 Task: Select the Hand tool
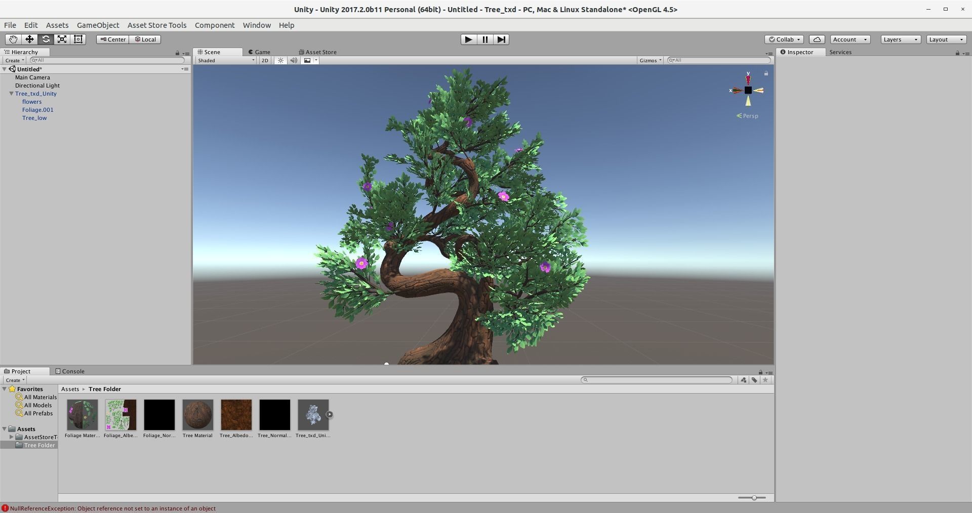point(13,39)
